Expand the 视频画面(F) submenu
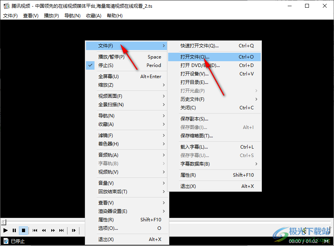334x246 pixels. click(127, 96)
